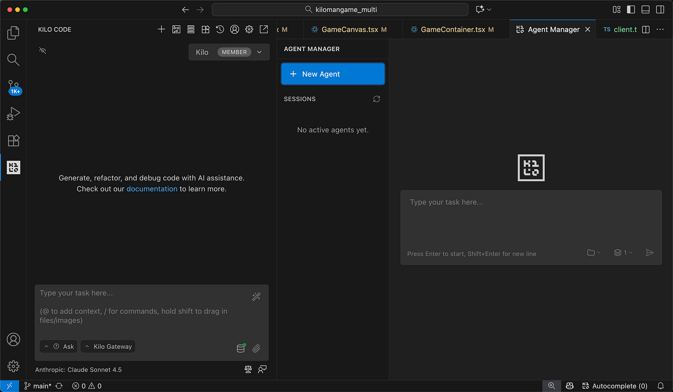Toggle the bottom panel layout button
The width and height of the screenshot is (673, 392).
[646, 9]
